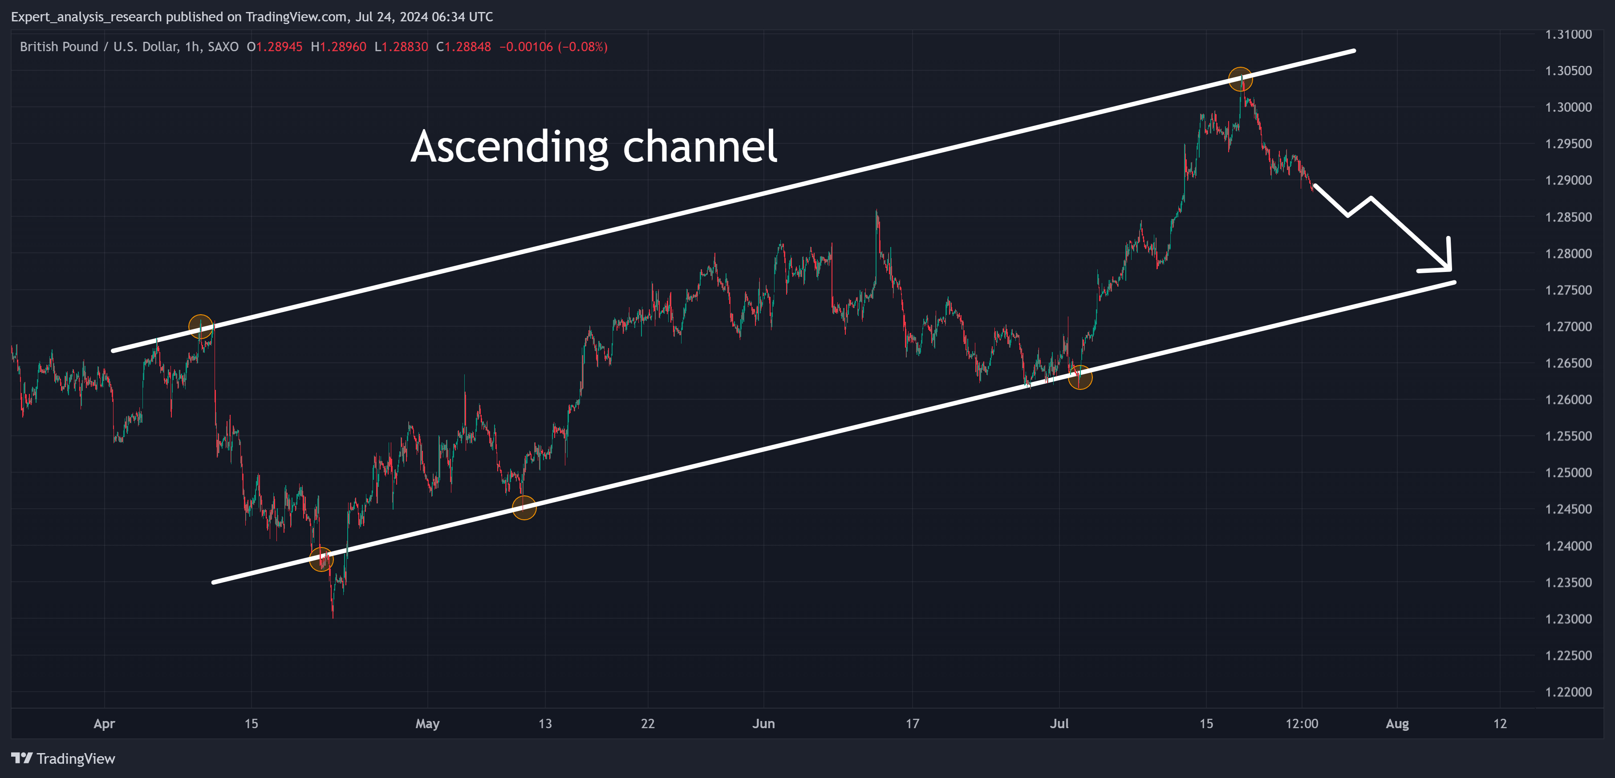1615x778 pixels.
Task: Click the open price value 1.28945
Action: 279,46
